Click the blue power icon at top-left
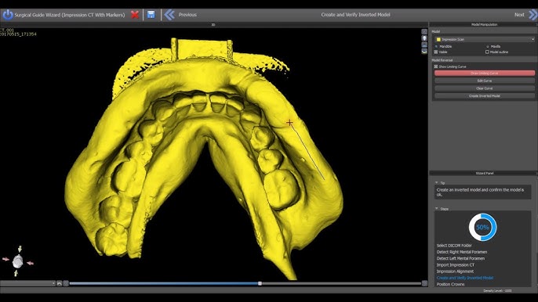 pyautogui.click(x=8, y=15)
